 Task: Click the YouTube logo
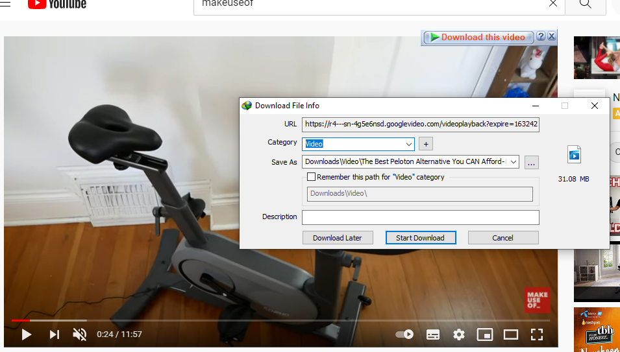pos(57,4)
